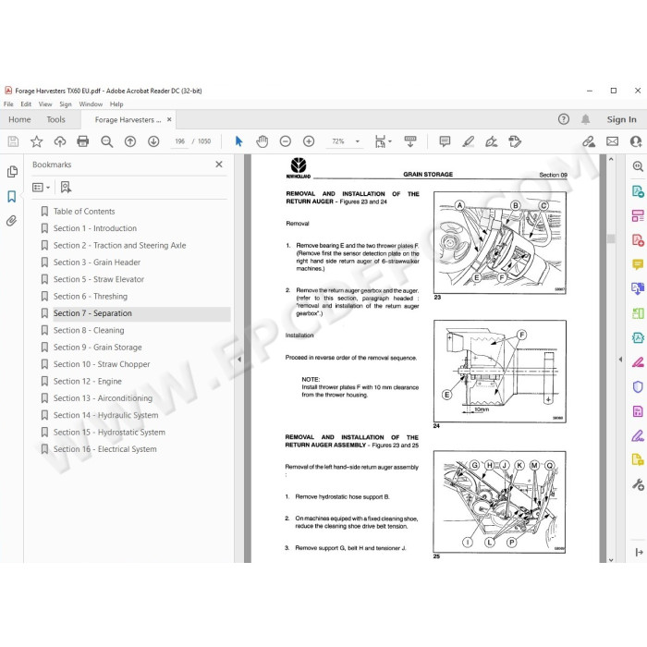The image size is (647, 647).
Task: Click the scrollbar down arrow
Action: point(611,559)
